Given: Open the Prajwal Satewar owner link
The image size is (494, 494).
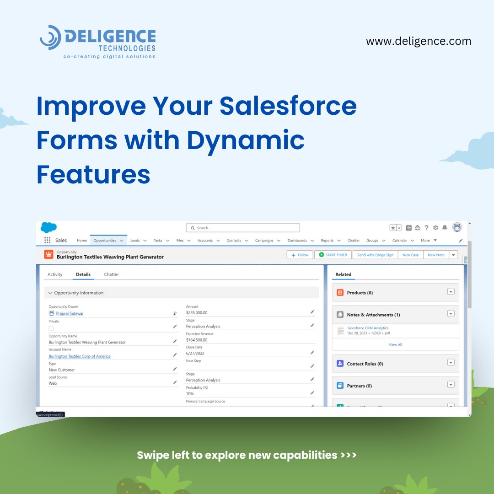Looking at the screenshot, I should click(x=70, y=313).
